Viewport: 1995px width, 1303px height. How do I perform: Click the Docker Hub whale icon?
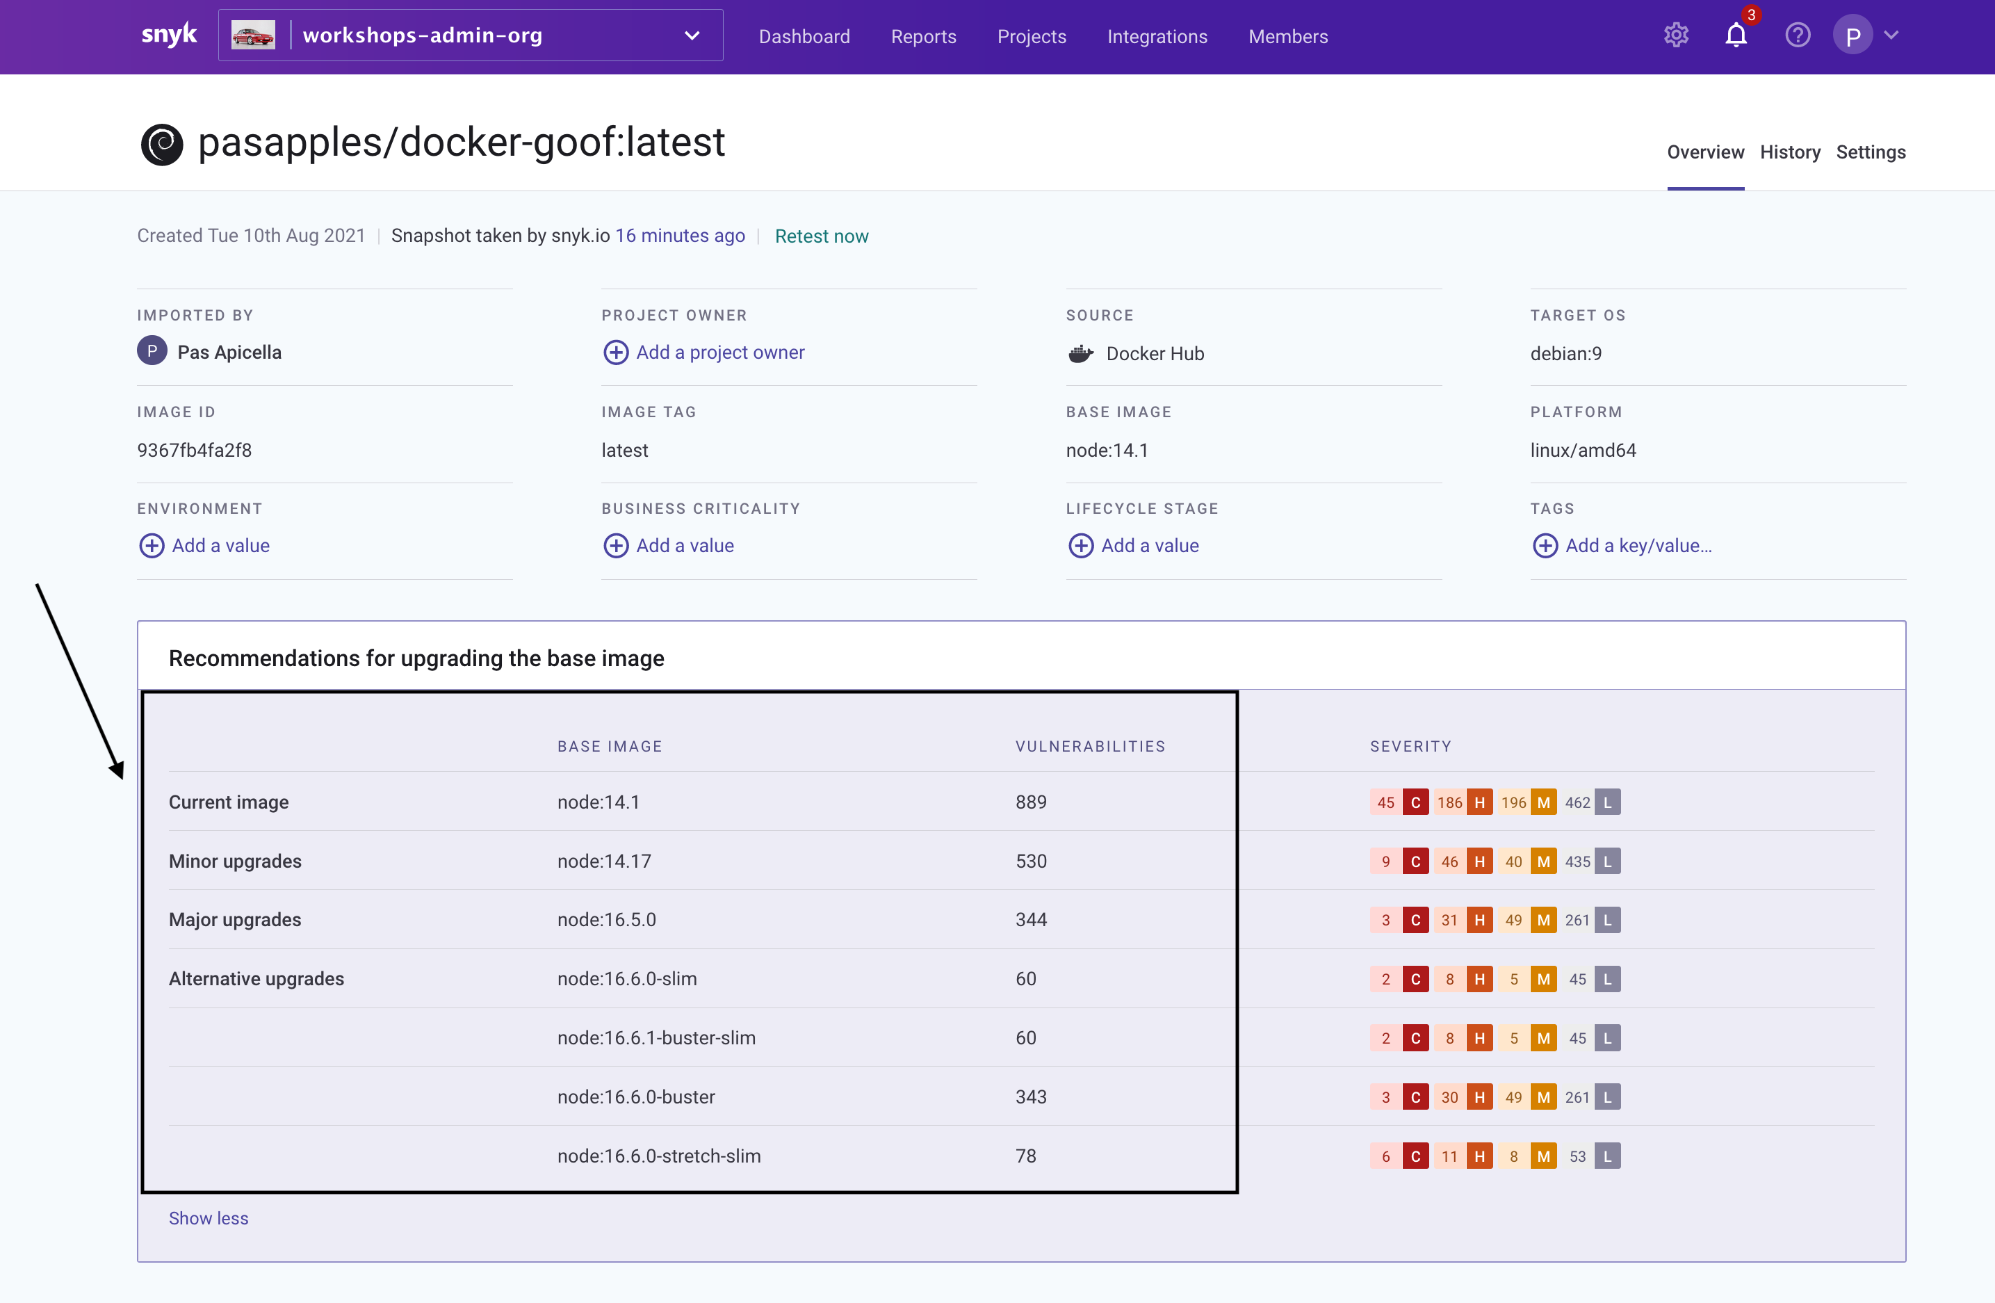pos(1080,353)
